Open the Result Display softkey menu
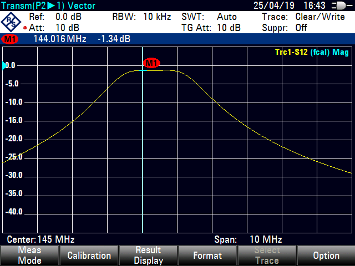 click(148, 255)
